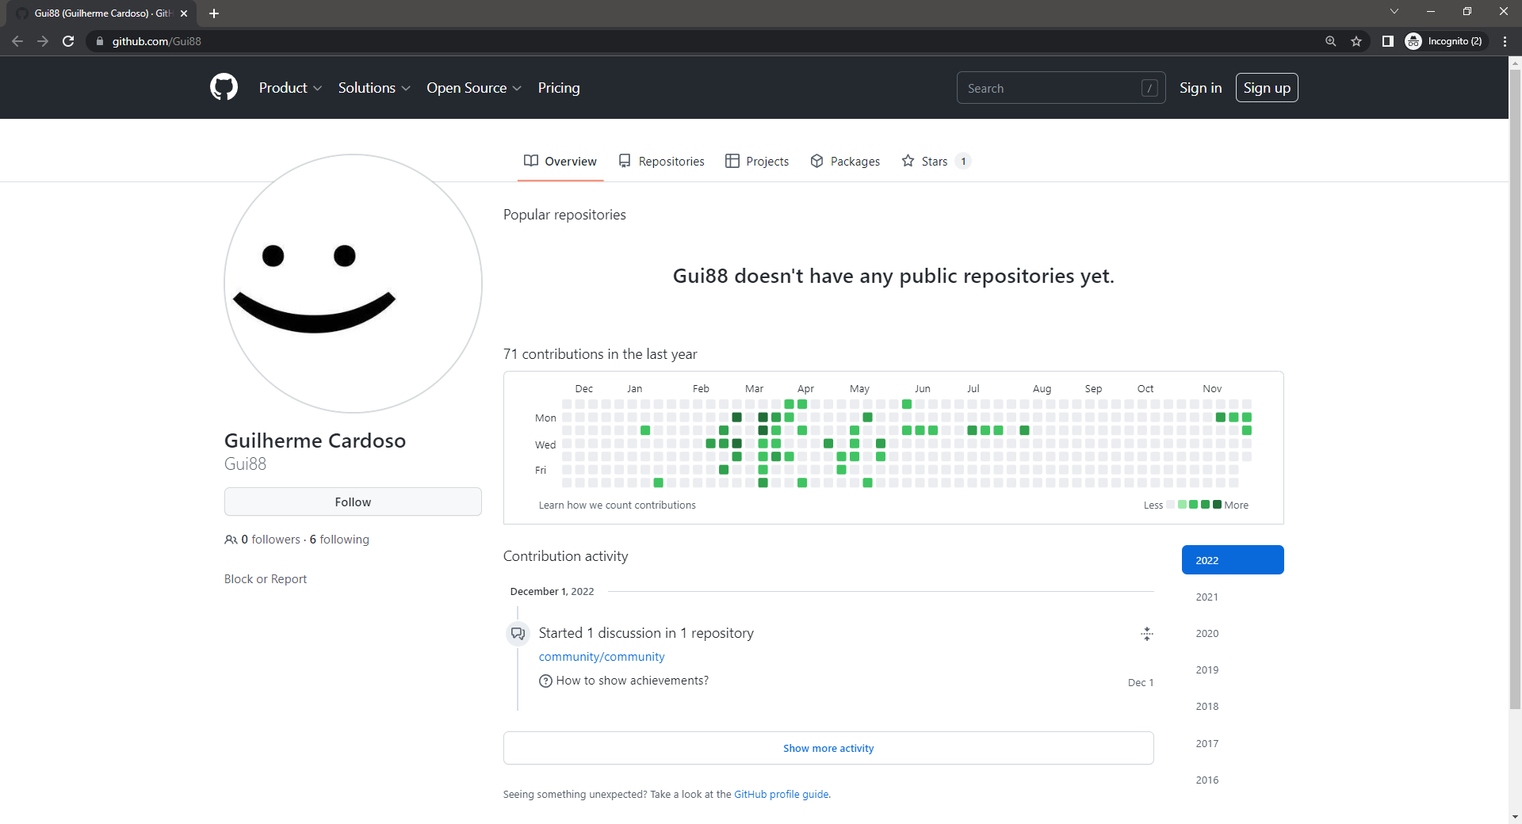Screen dimensions: 1522x824
Task: Open browser zoom magnifier icon
Action: point(1331,41)
